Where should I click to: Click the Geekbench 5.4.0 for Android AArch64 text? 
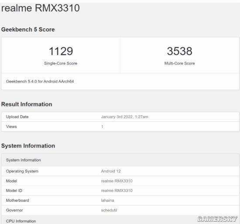[40, 82]
